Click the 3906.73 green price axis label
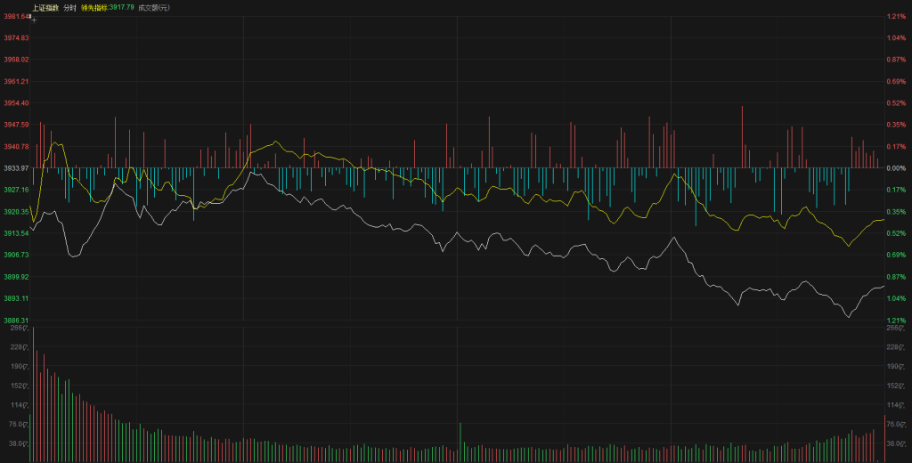Image resolution: width=912 pixels, height=463 pixels. pos(15,255)
